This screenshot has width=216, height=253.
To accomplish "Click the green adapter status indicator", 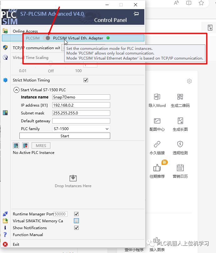I will click(108, 38).
